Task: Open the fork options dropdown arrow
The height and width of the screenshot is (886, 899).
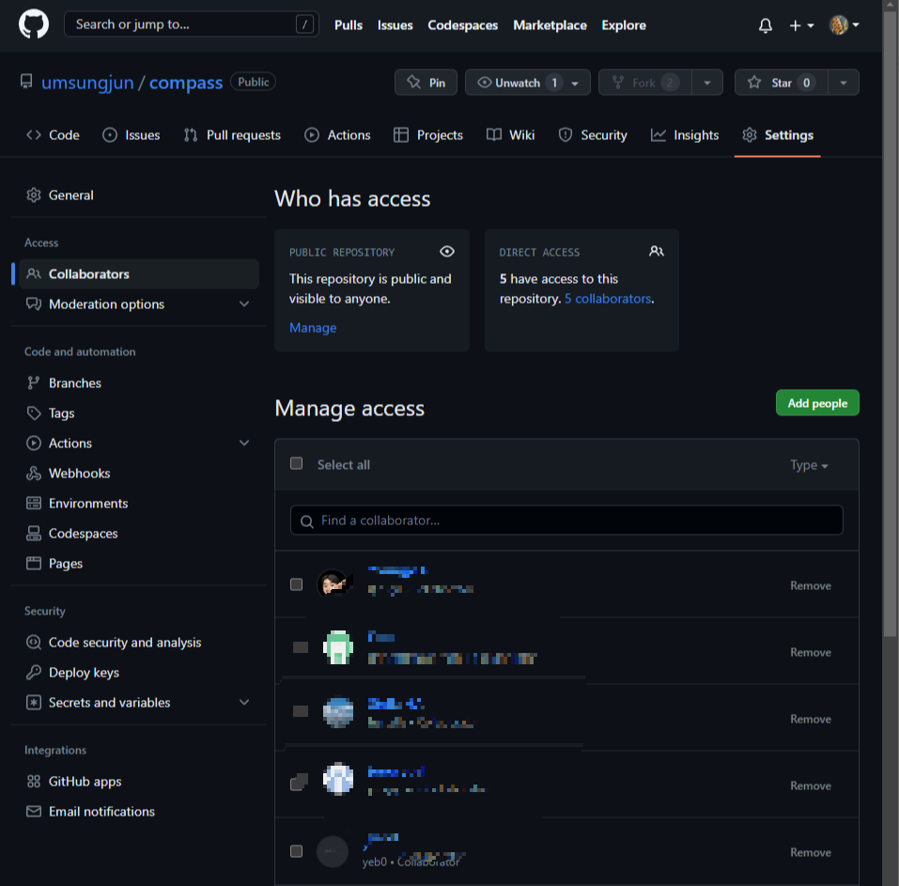Action: point(707,83)
